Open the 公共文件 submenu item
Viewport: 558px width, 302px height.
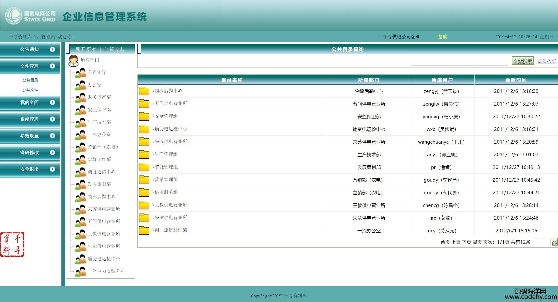pyautogui.click(x=30, y=90)
